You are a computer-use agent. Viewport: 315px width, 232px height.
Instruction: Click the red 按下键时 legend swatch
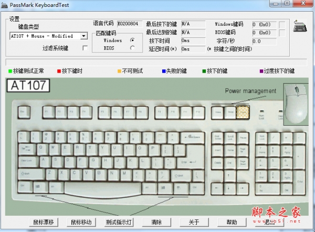(59, 71)
